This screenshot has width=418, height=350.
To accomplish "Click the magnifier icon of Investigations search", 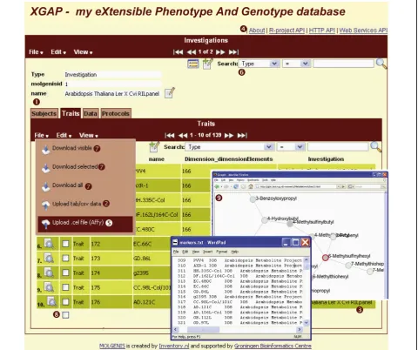I will coord(381,64).
